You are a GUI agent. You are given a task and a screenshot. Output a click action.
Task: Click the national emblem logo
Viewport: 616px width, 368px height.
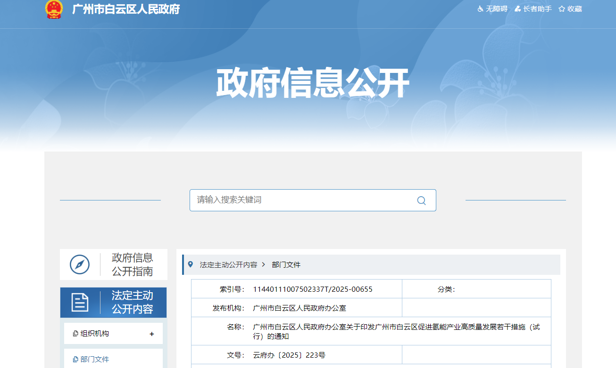point(54,9)
